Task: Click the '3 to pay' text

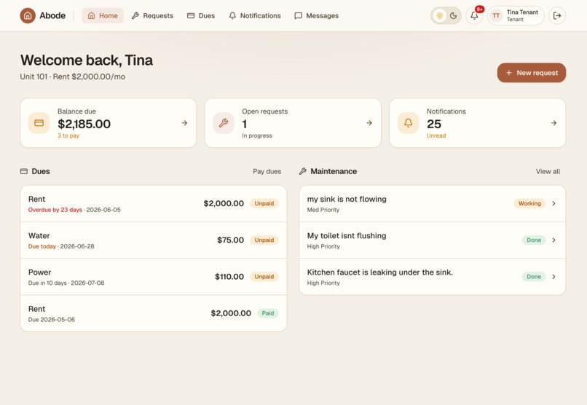Action: [68, 135]
